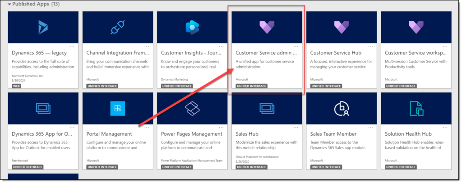Open the Portal Management title

tap(109, 134)
